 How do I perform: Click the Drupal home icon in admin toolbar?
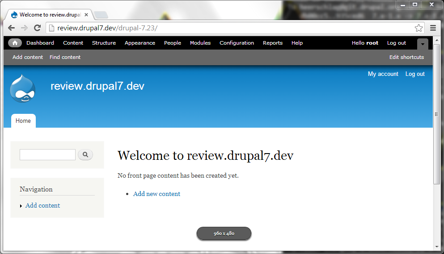click(x=15, y=43)
